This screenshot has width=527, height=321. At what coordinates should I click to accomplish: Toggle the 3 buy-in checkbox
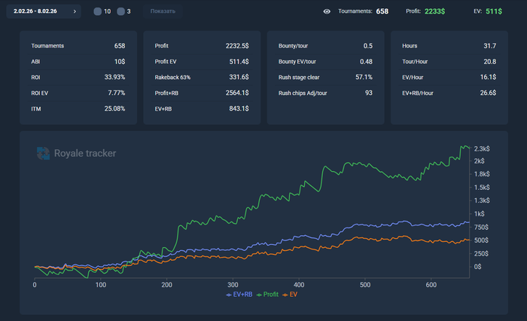click(120, 12)
